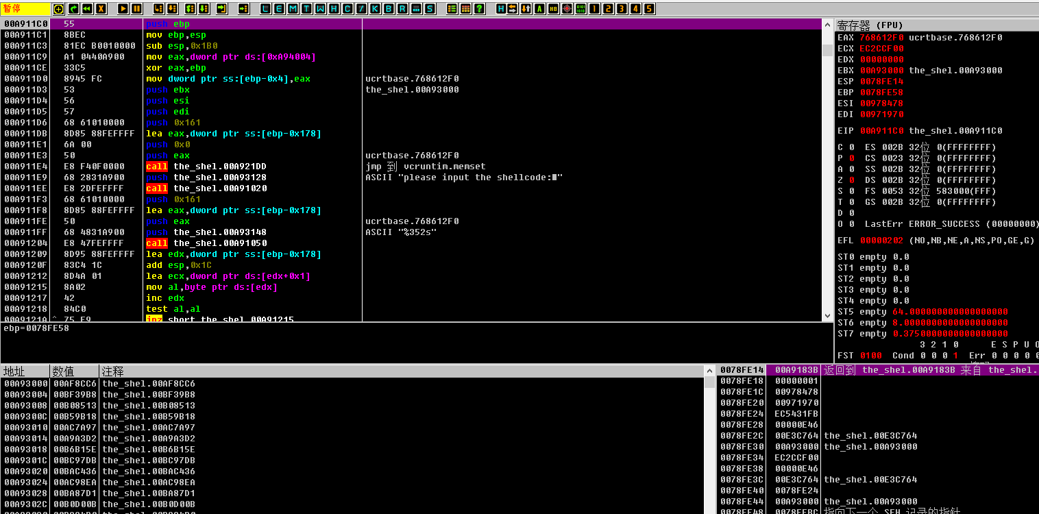Click the HB hardware breakpoint icon

tap(552, 9)
